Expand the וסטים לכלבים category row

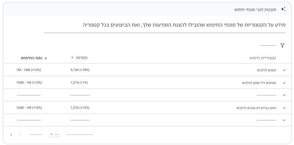[x=284, y=70]
